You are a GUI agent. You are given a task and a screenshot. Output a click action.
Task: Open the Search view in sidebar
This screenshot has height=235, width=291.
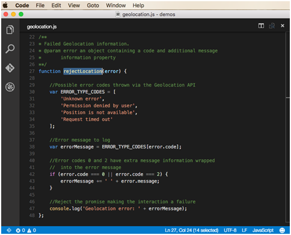pyautogui.click(x=10, y=49)
